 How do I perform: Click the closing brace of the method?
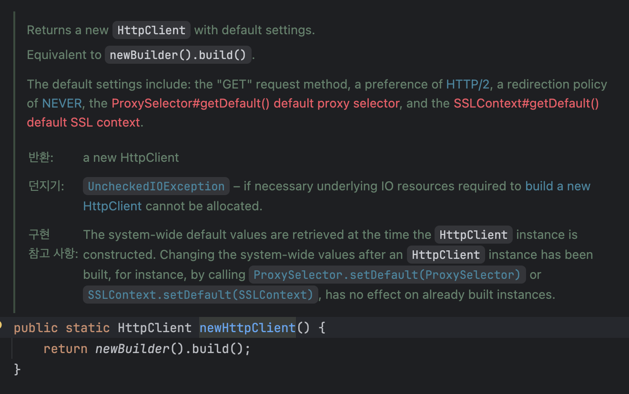click(x=18, y=369)
